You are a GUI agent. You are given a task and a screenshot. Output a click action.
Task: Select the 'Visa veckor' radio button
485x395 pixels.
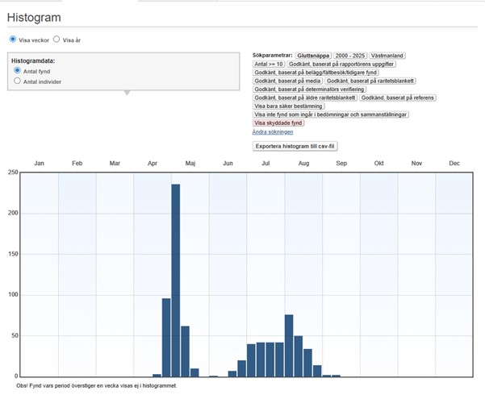coord(13,38)
